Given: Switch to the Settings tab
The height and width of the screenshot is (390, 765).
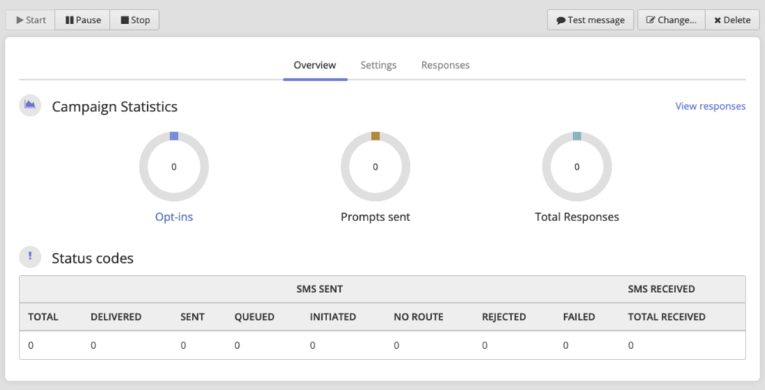Looking at the screenshot, I should coord(378,65).
